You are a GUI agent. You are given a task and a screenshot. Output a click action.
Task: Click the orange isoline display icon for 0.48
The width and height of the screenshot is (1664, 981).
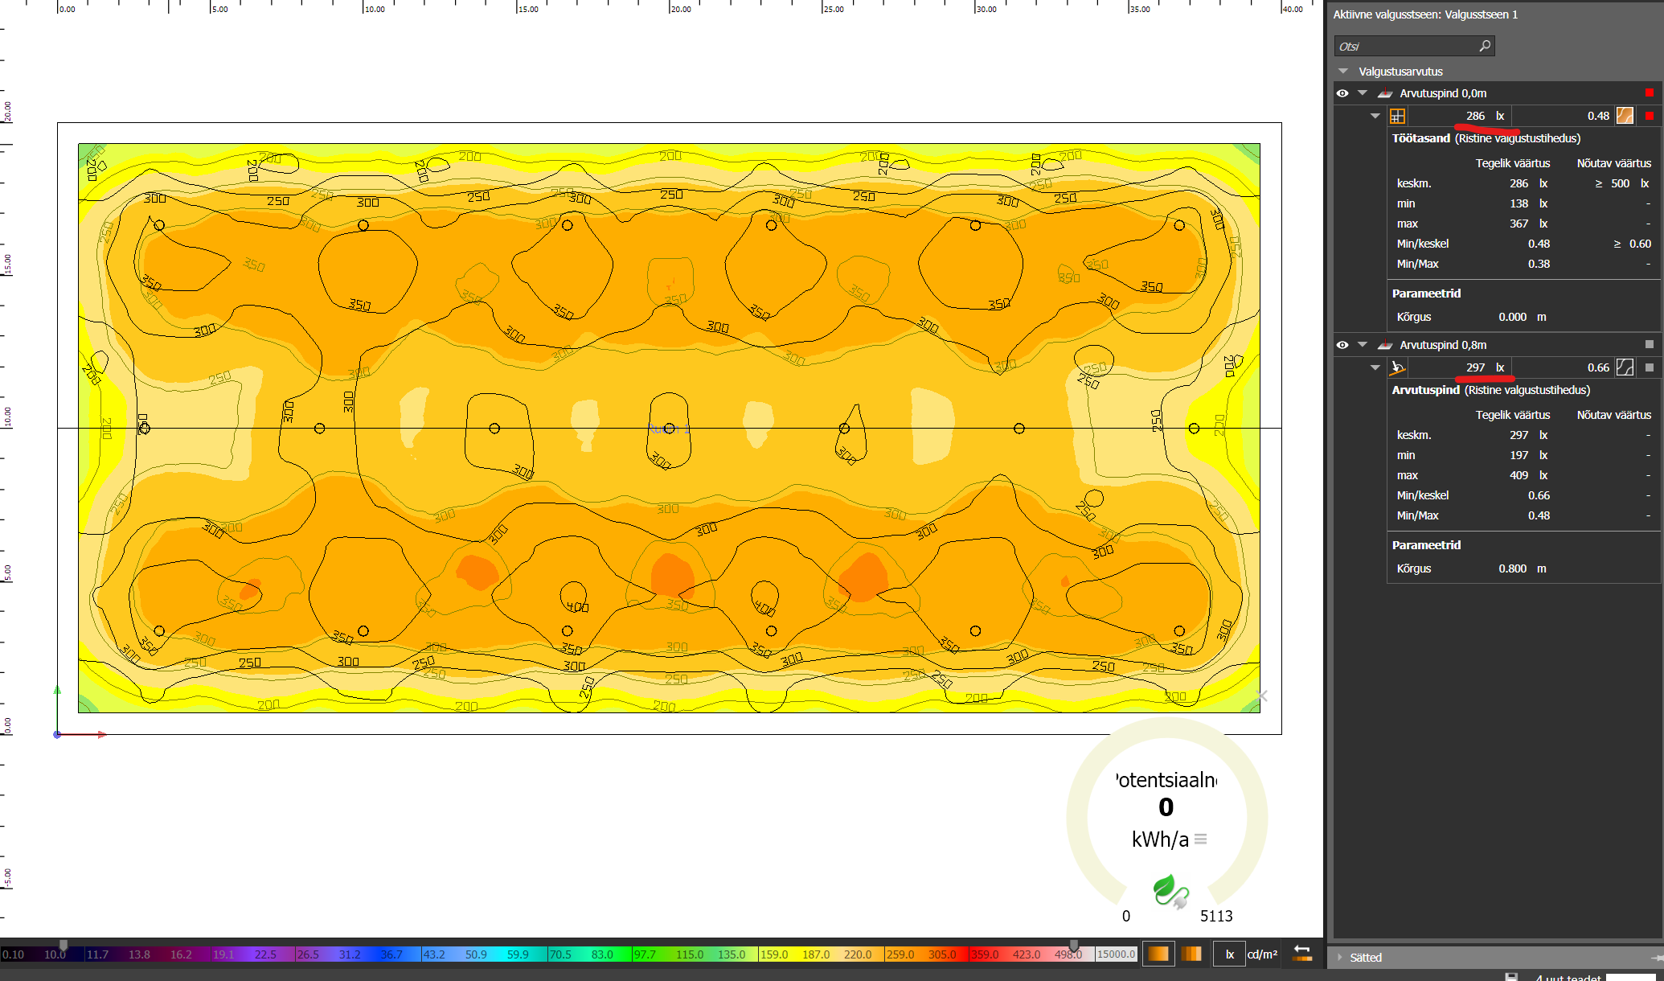1625,116
